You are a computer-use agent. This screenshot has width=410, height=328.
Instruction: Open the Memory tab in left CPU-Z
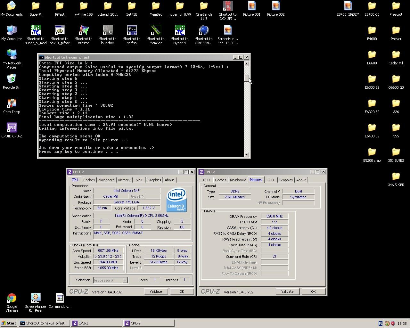pyautogui.click(x=124, y=180)
